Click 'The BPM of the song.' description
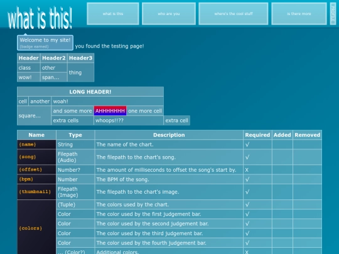Image resolution: width=339 pixels, height=254 pixels. pos(169,179)
